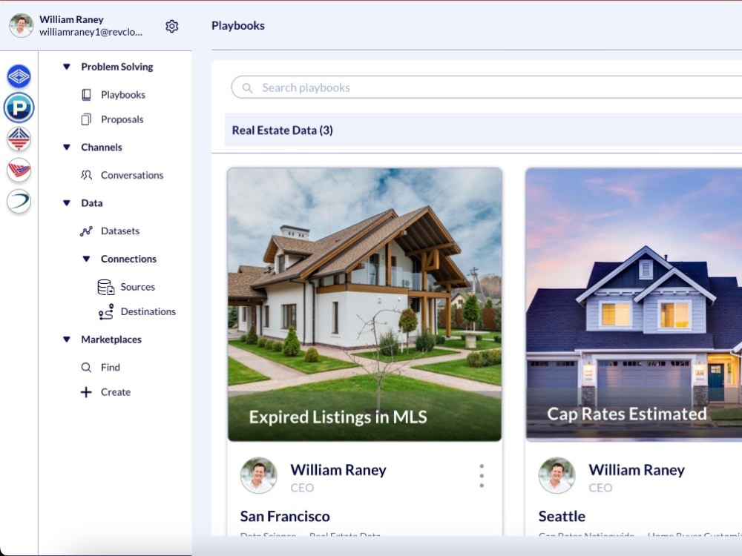The image size is (742, 556).
Task: Open Destinations under Connections
Action: (148, 311)
